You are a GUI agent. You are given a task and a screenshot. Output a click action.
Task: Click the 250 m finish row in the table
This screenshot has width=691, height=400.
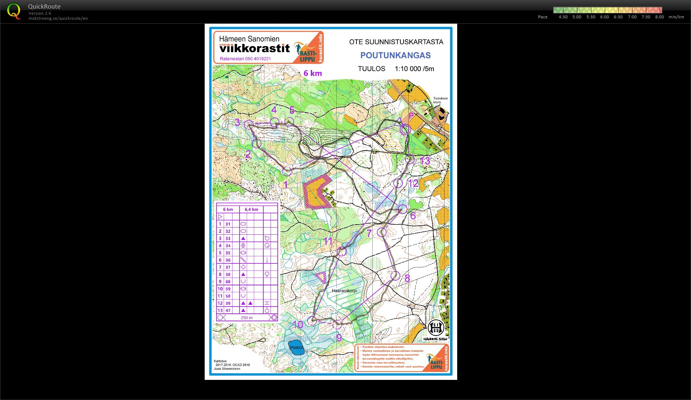[x=247, y=318]
